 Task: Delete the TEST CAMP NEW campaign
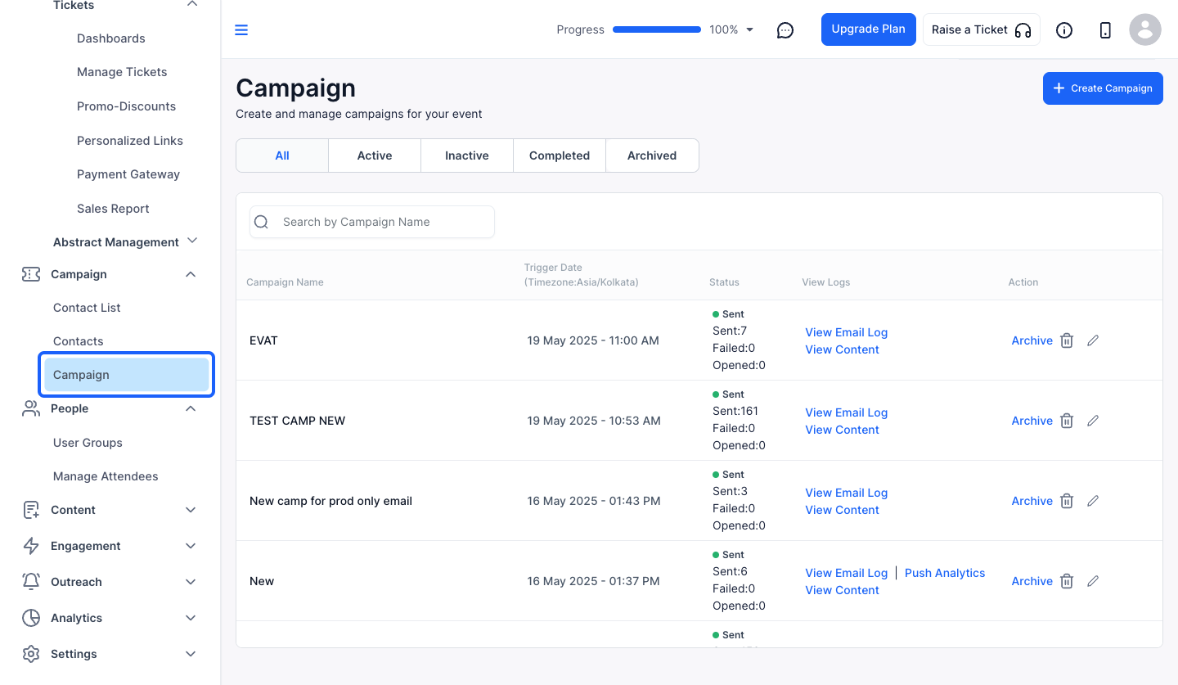tap(1067, 421)
